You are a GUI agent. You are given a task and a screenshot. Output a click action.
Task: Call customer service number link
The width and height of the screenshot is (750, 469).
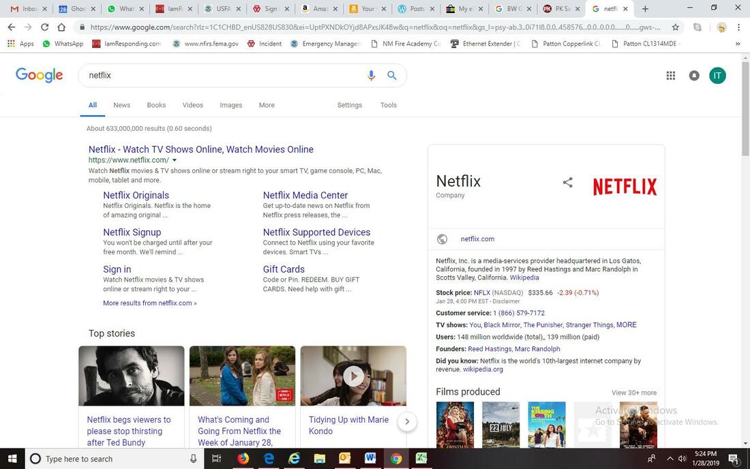[x=519, y=313]
